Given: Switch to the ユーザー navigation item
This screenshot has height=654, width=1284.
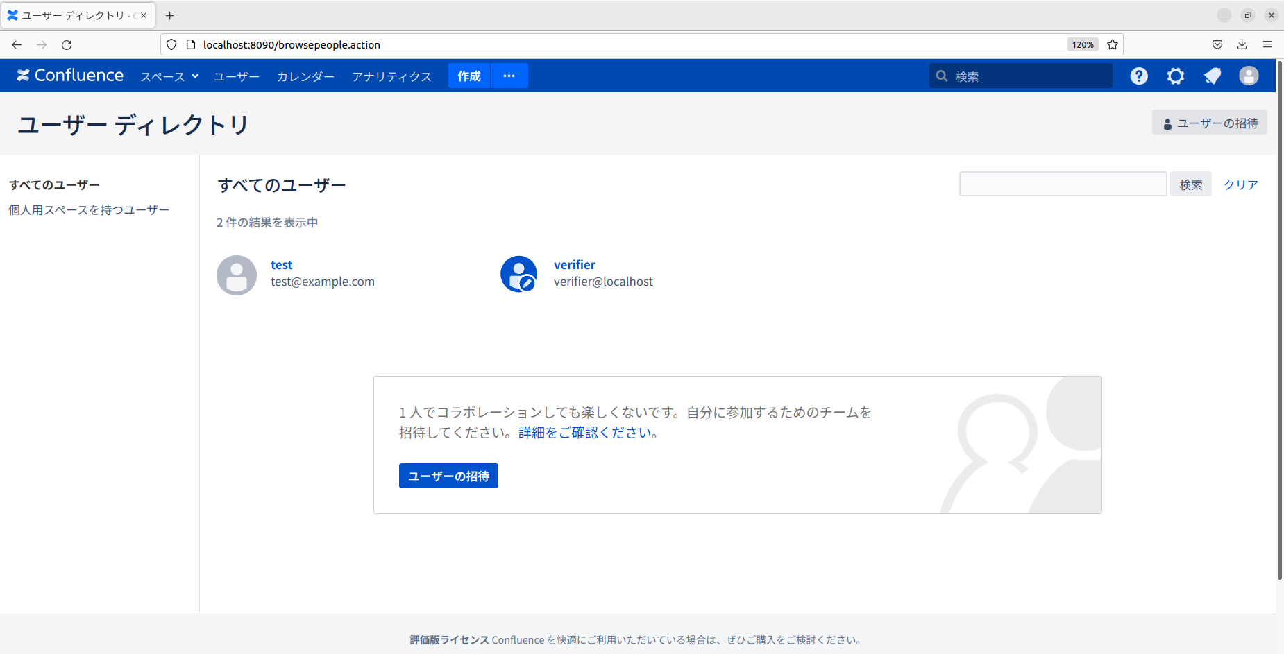Looking at the screenshot, I should coord(236,76).
